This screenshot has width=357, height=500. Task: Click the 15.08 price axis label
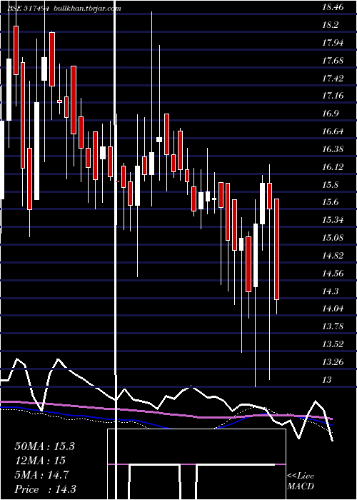(x=333, y=238)
